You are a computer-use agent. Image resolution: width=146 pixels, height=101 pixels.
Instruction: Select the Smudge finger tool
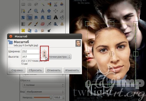42,30
